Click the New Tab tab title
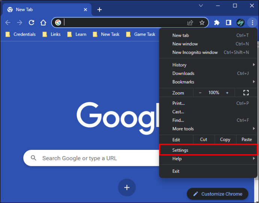 tap(24, 10)
